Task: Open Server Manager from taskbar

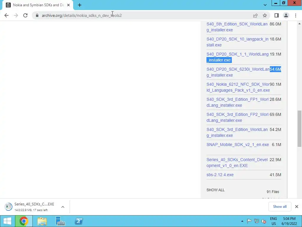Action: point(60,221)
